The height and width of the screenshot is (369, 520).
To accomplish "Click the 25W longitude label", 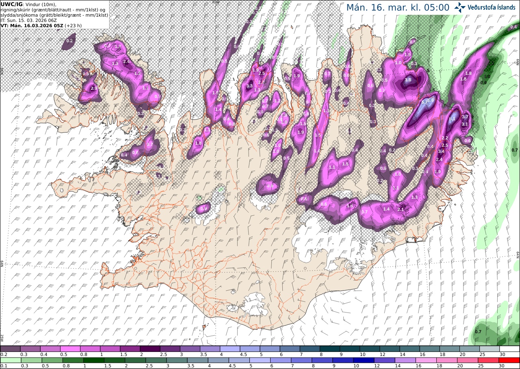I will pos(2,338).
